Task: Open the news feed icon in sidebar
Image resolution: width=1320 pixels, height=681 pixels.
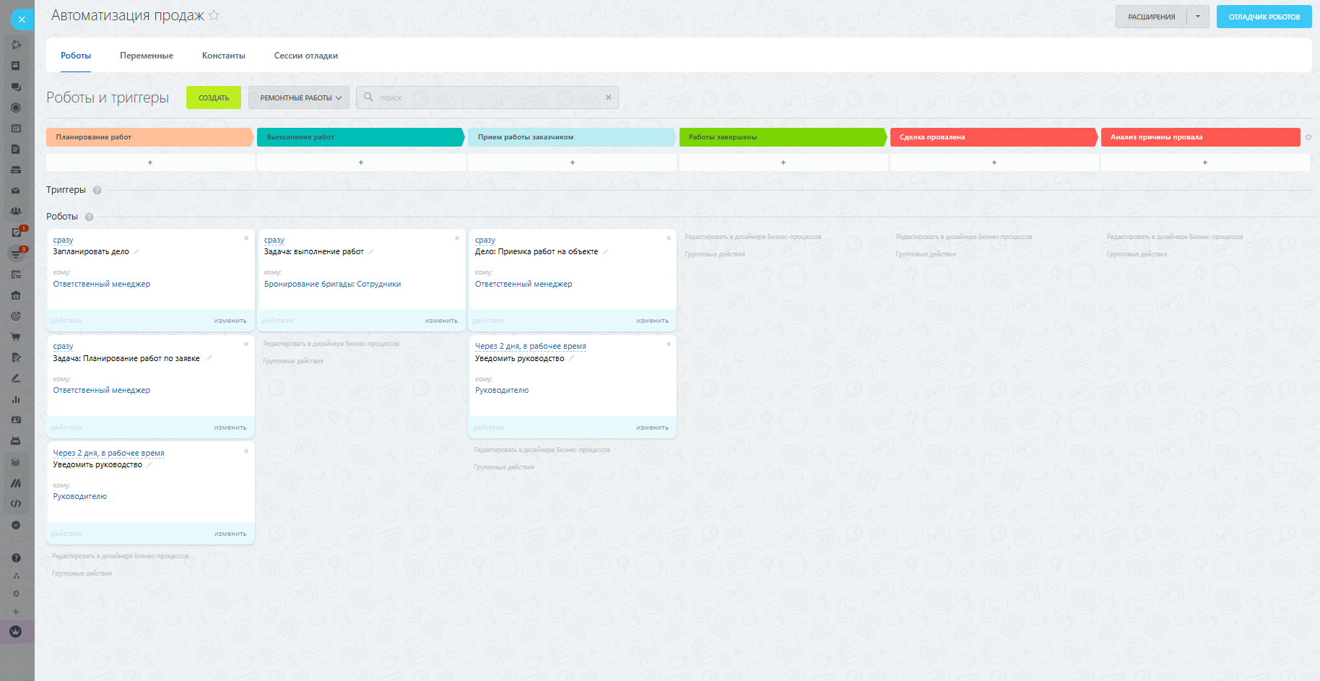Action: pyautogui.click(x=16, y=66)
